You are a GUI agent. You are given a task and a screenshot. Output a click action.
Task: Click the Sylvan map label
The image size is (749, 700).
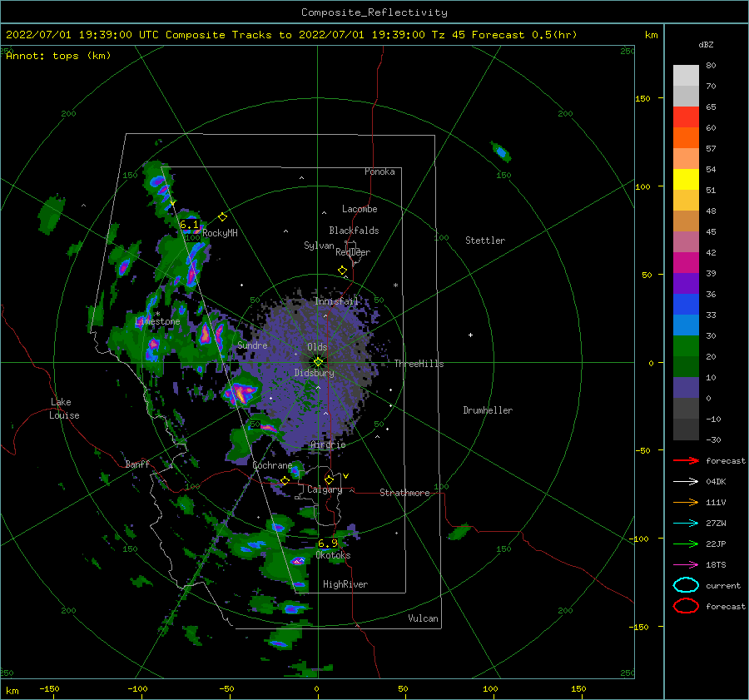(319, 246)
